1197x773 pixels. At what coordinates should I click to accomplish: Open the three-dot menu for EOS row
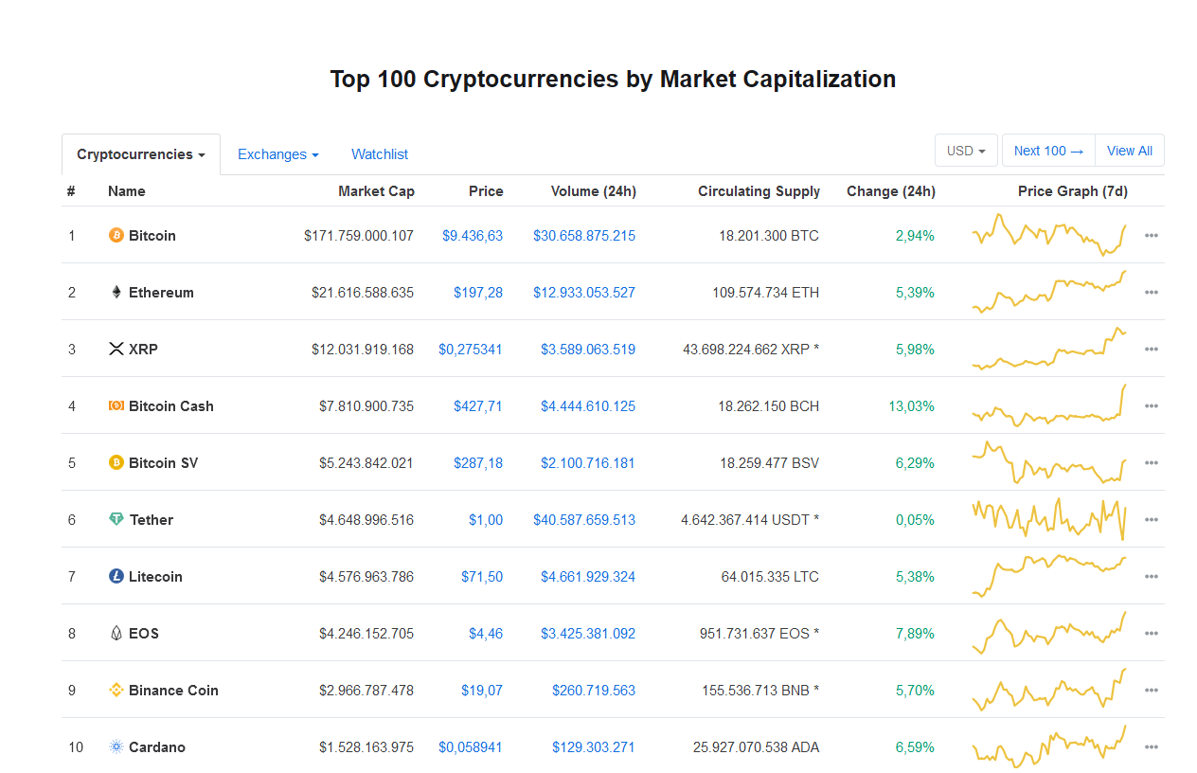coord(1151,633)
